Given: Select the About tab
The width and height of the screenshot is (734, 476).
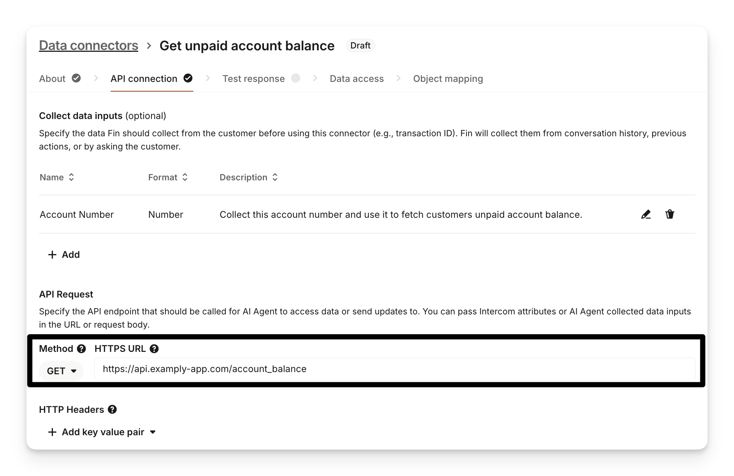Looking at the screenshot, I should point(52,79).
